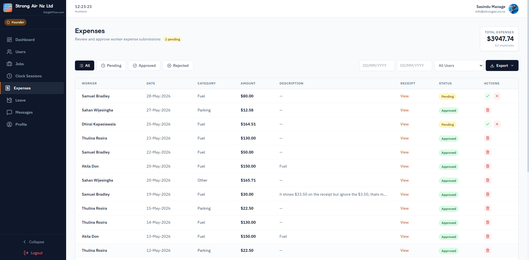This screenshot has height=260, width=529.
Task: Click the end date DD/MM/YYYY field
Action: point(414,65)
